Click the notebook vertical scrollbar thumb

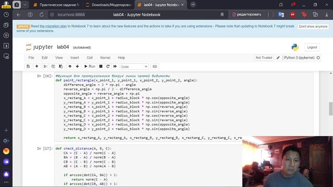(330, 109)
